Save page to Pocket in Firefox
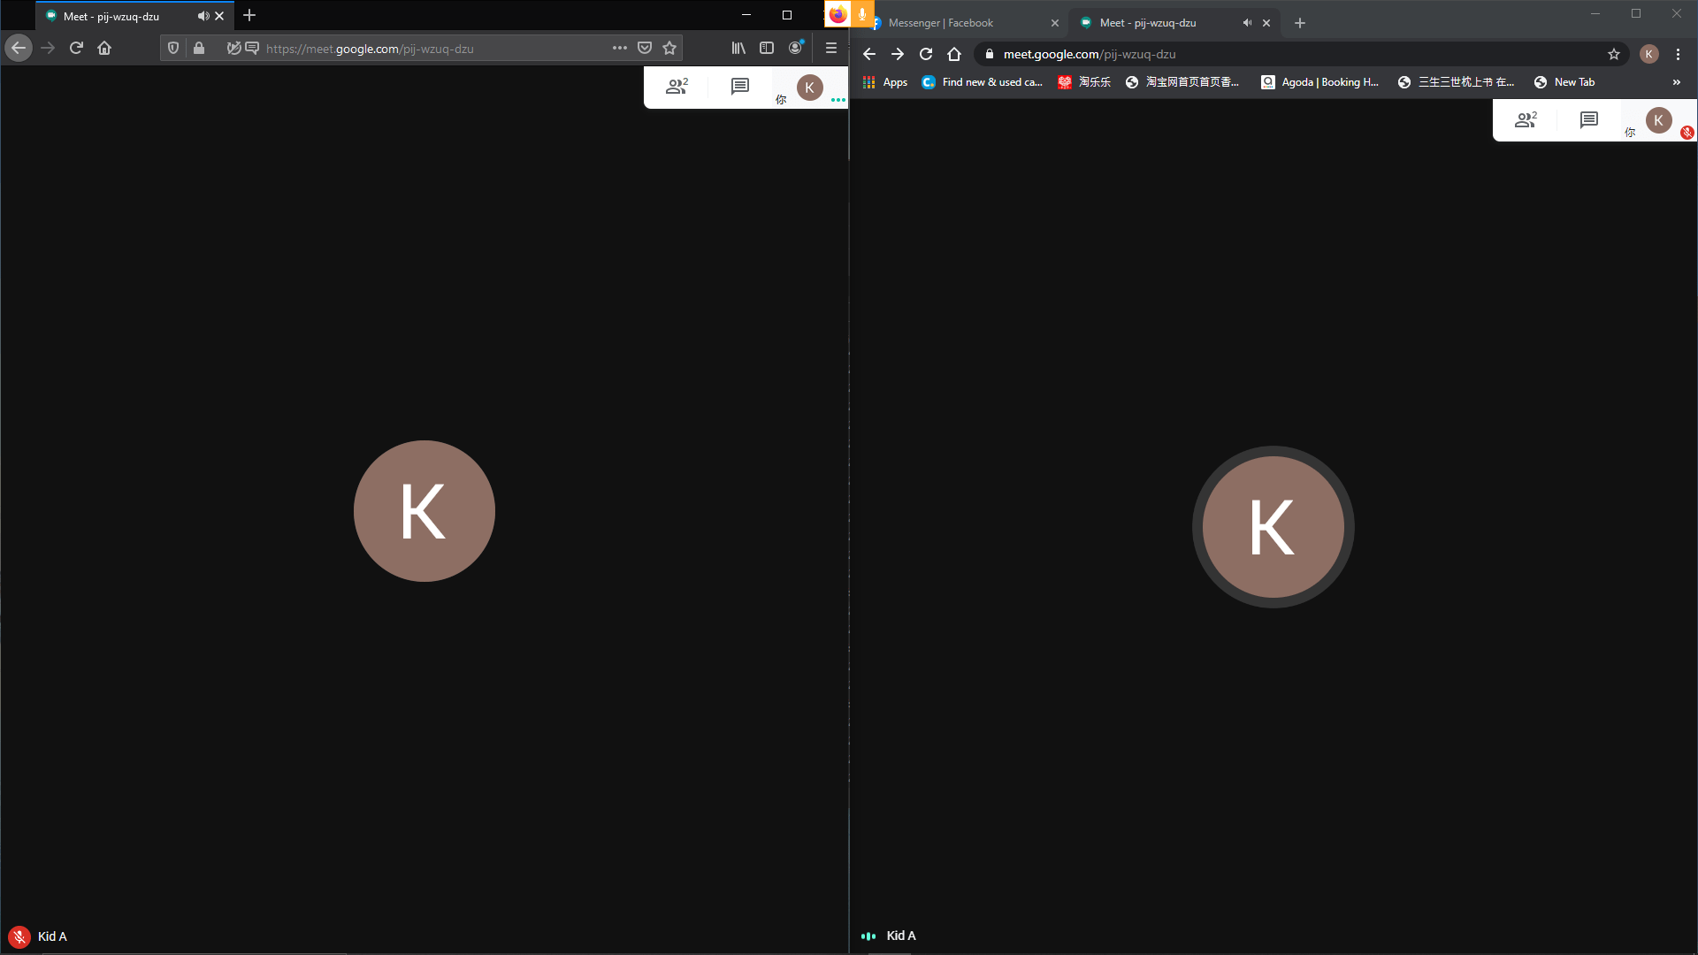 pos(645,49)
